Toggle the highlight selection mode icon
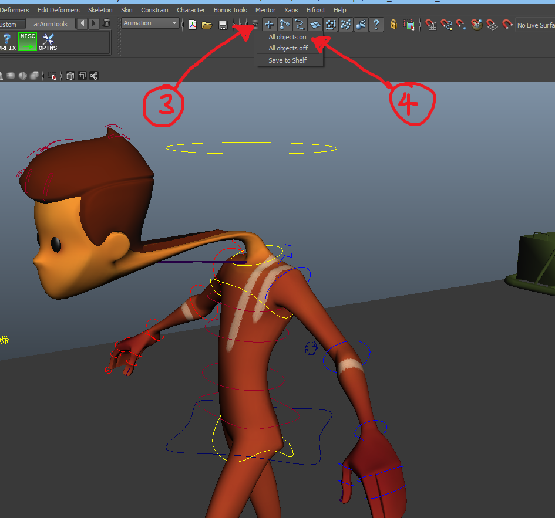555x518 pixels. (x=409, y=25)
